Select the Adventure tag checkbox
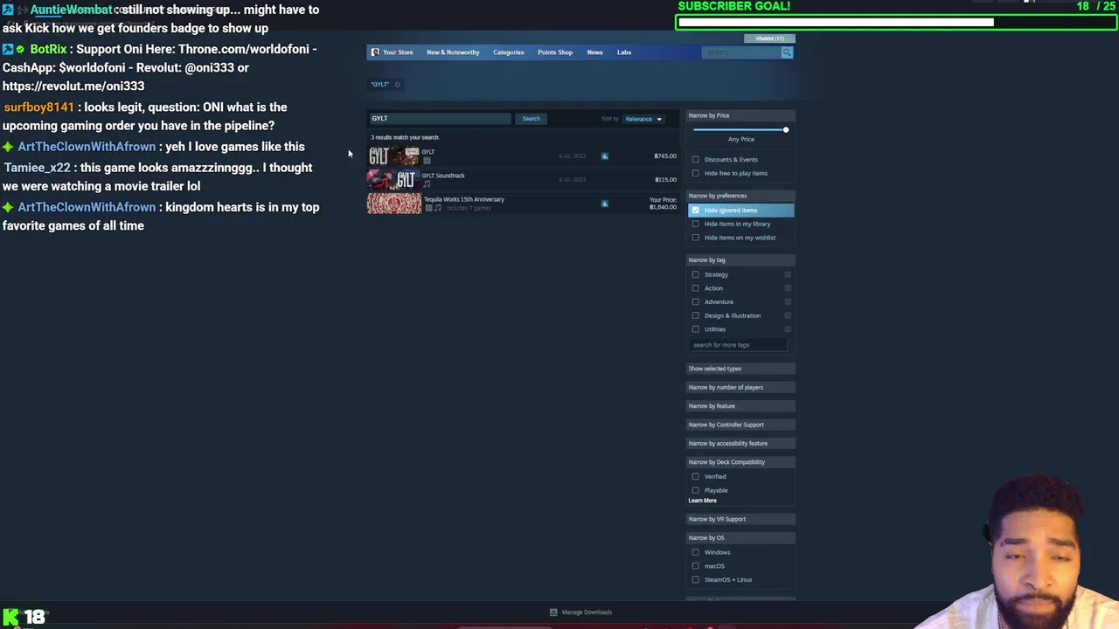Screen dimensions: 1119x629 [x=696, y=302]
